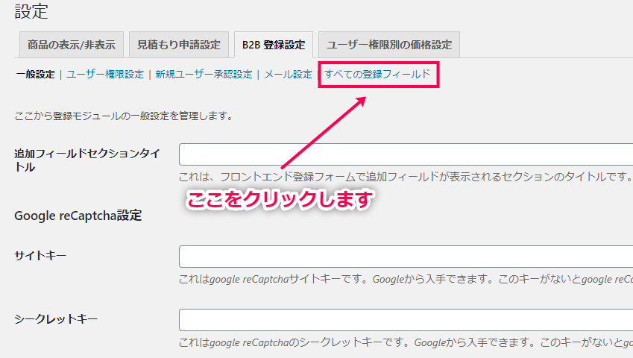Screen dimensions: 633x358
Task: Open the ユーザー権限設定 link
Action: point(105,75)
